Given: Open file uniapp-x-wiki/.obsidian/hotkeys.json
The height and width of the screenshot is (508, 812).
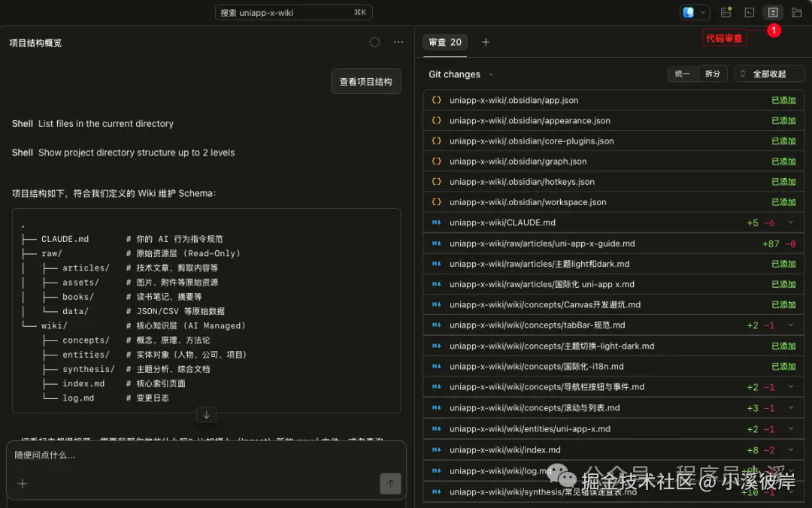Looking at the screenshot, I should click(x=522, y=182).
